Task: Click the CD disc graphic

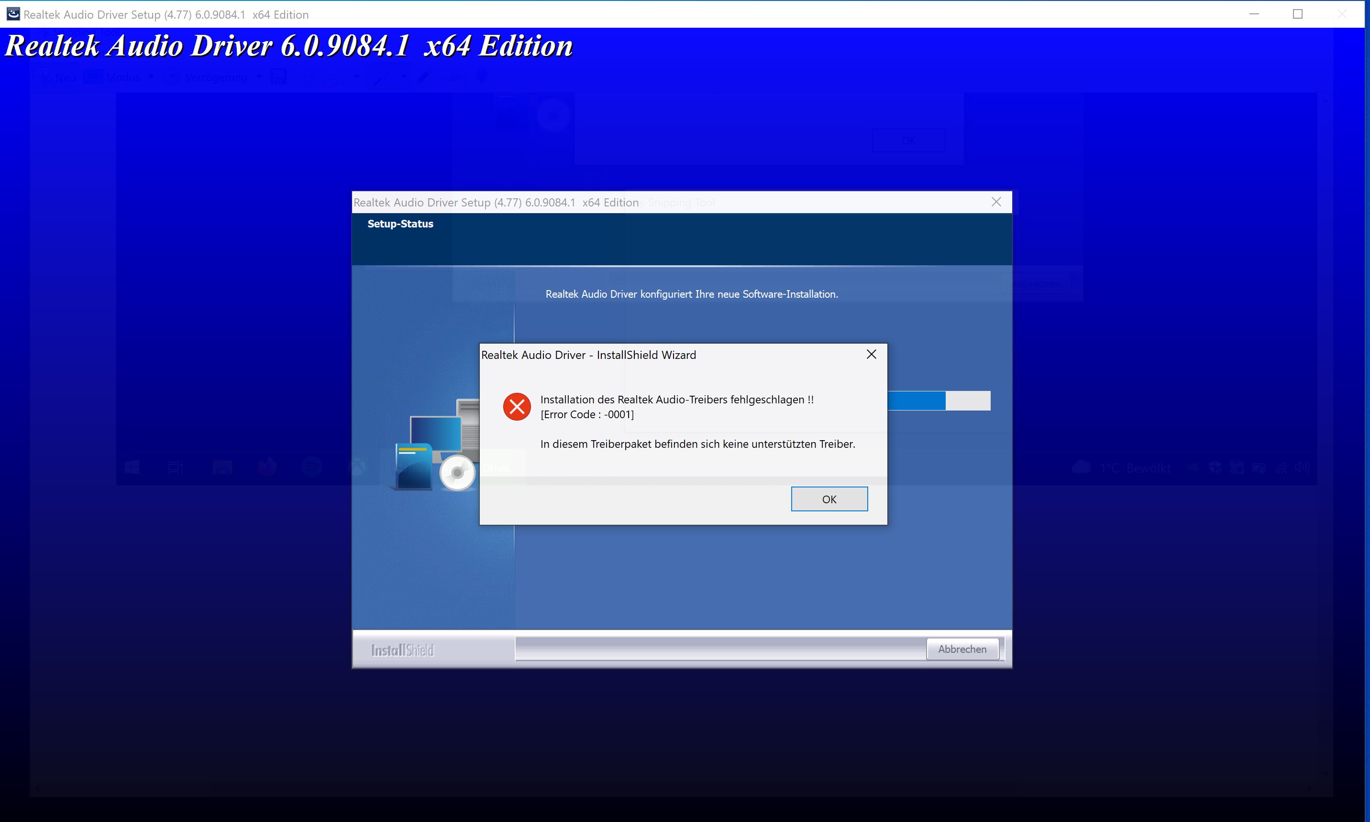Action: 457,473
